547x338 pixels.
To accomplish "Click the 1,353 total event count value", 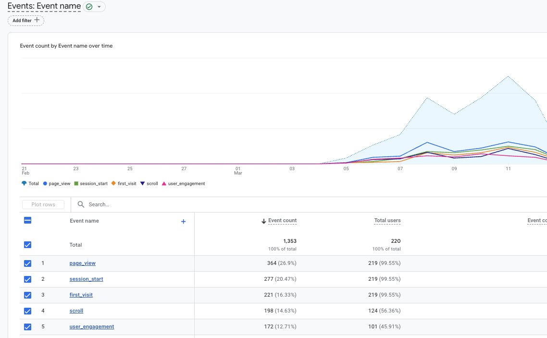I will coord(290,241).
